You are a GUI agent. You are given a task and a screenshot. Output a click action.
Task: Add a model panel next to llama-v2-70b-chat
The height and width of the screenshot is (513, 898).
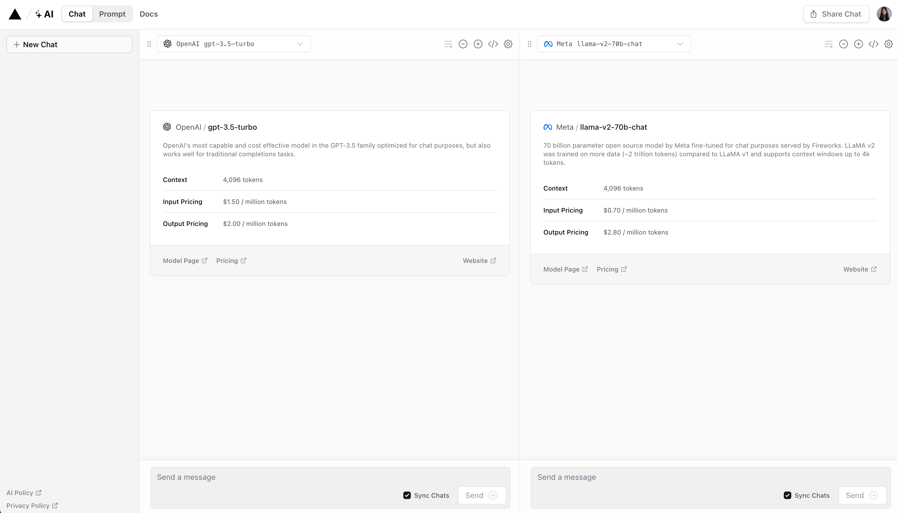[859, 44]
